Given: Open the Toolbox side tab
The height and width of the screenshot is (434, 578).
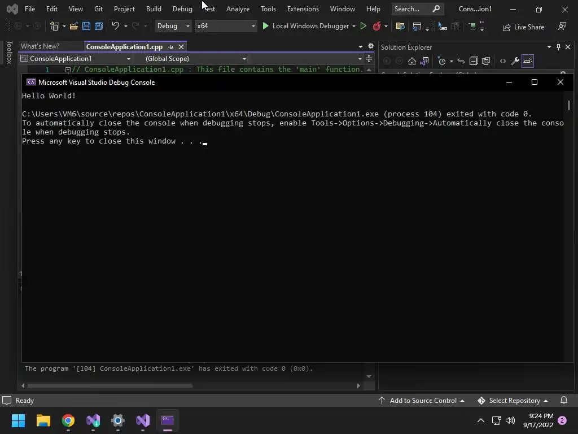Looking at the screenshot, I should (10, 52).
